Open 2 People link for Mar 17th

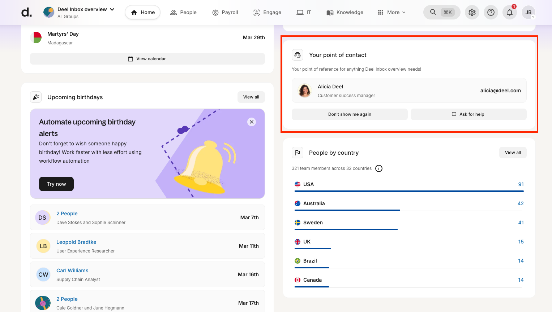pyautogui.click(x=67, y=299)
